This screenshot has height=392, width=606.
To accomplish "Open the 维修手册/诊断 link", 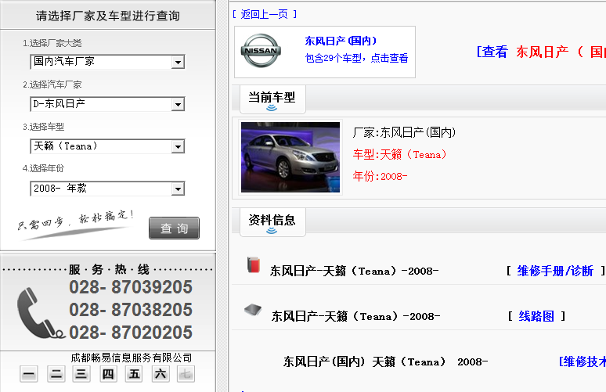I will tap(555, 272).
